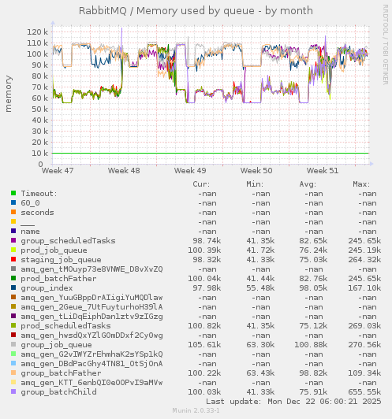Screen dimensions: 392x419
Task: Click the 55.48k min value of group_index
Action: point(260,288)
